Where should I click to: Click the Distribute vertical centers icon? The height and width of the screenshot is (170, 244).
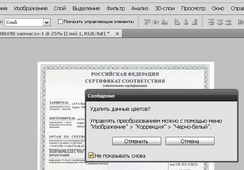pos(220,22)
